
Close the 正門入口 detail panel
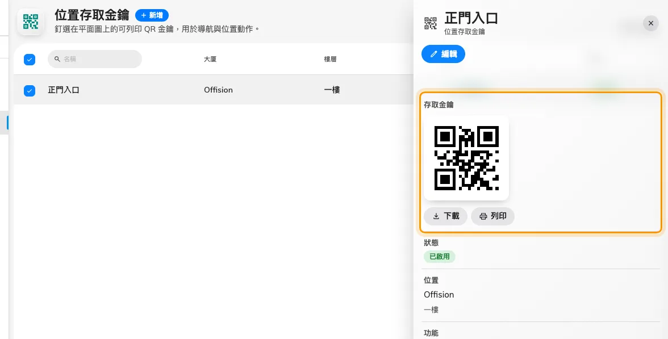point(650,23)
